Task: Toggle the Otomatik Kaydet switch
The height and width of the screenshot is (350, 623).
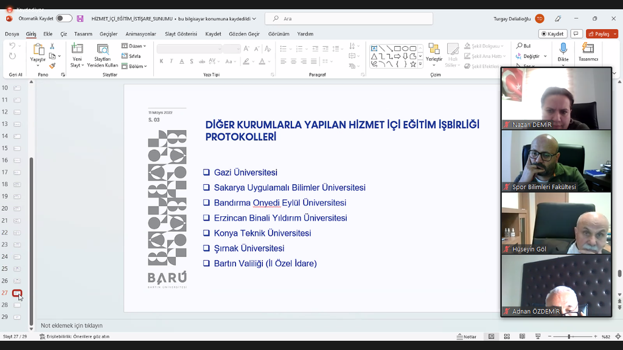Action: click(64, 18)
